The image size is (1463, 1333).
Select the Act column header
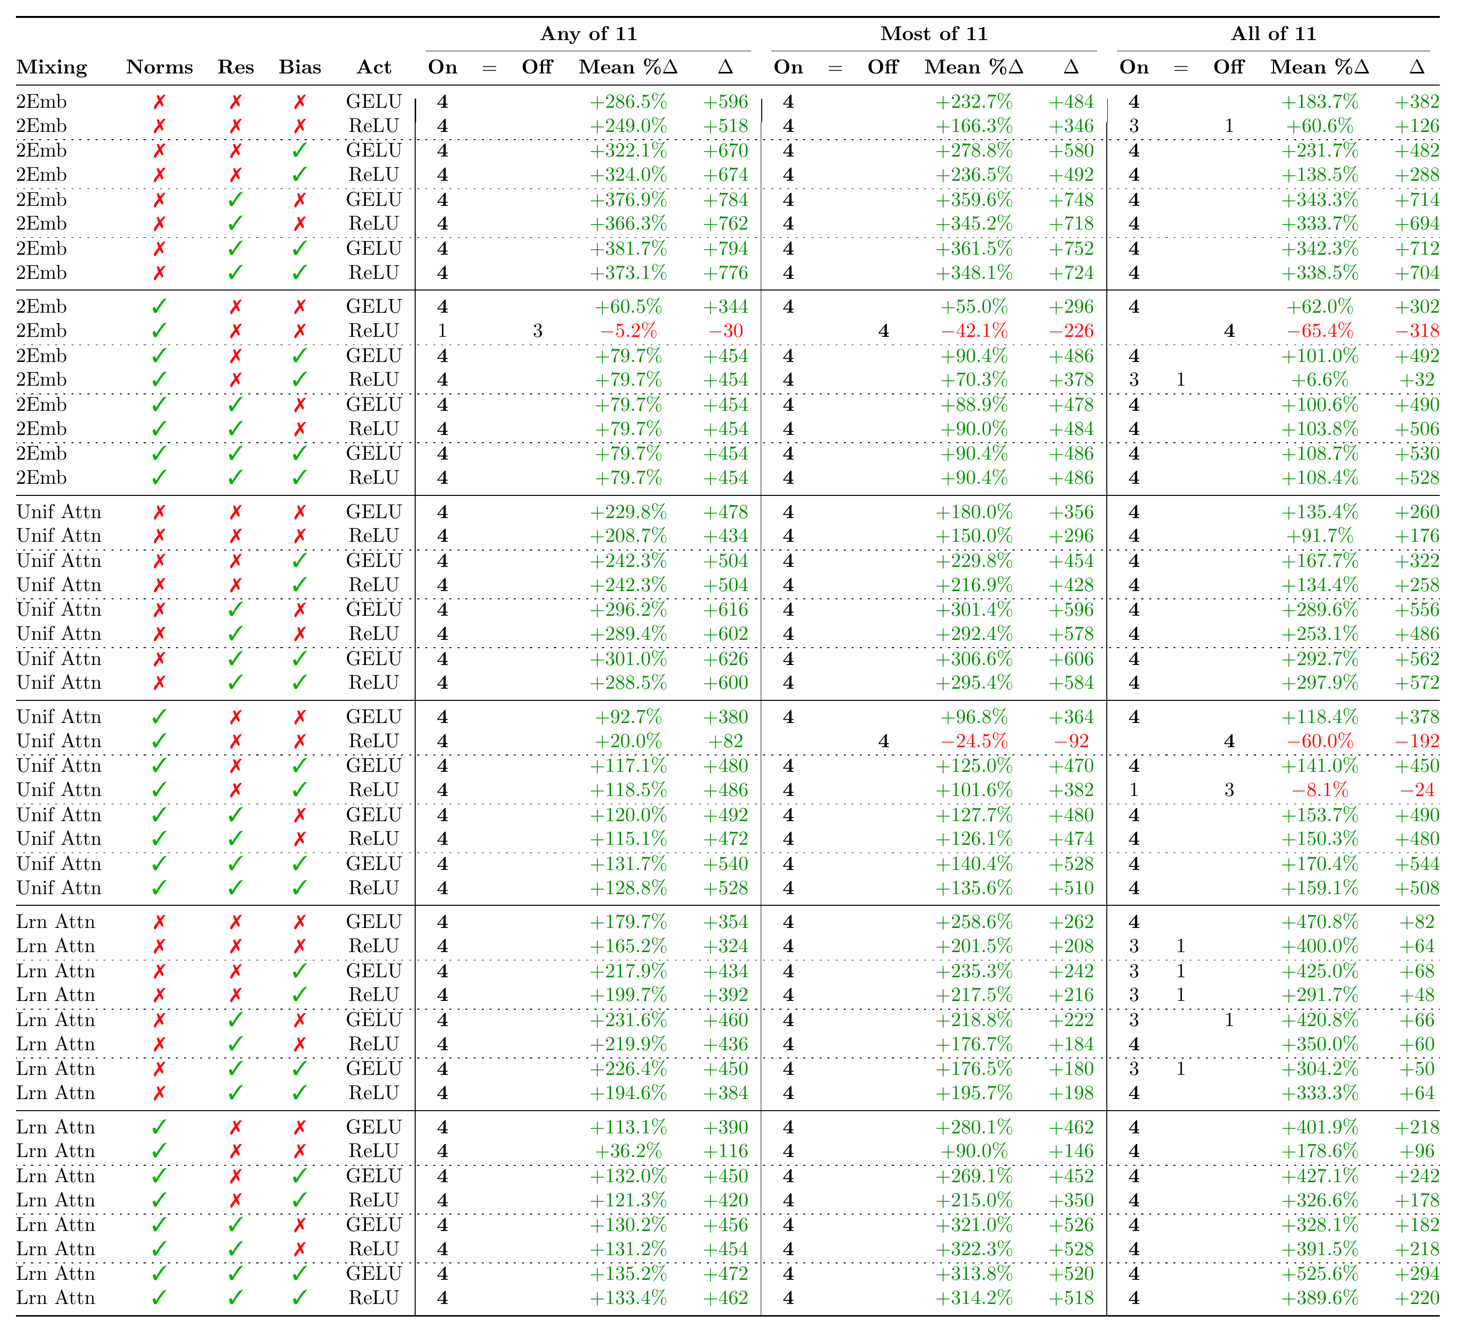tap(374, 68)
